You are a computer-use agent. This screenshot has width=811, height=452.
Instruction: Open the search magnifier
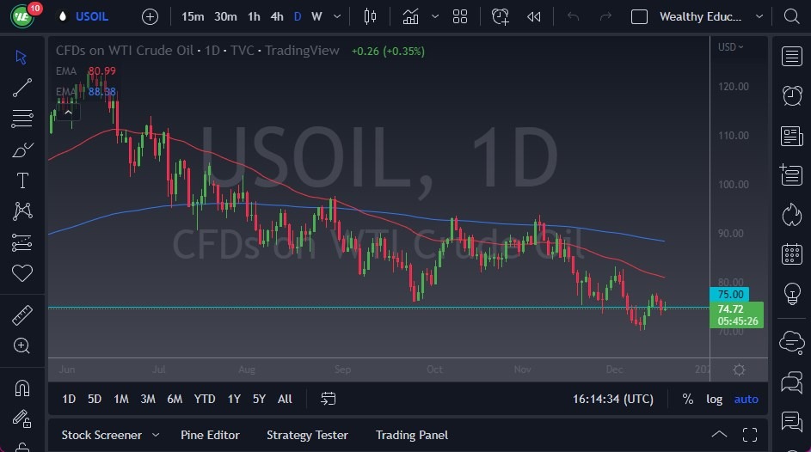791,16
